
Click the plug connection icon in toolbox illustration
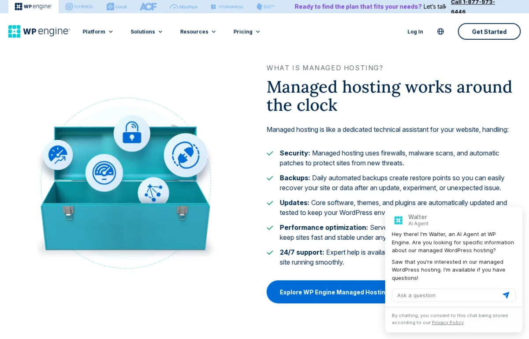[186, 155]
